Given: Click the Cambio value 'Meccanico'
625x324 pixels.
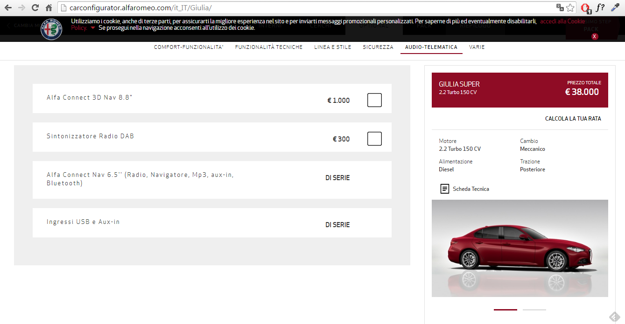Looking at the screenshot, I should [533, 149].
